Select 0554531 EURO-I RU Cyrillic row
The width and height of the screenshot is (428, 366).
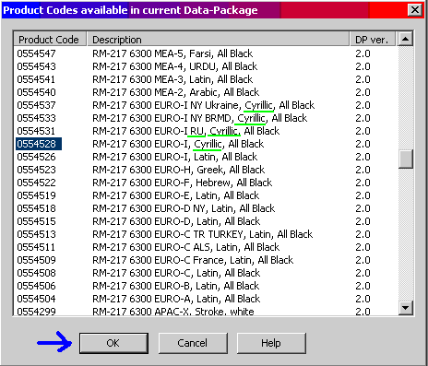206,131
